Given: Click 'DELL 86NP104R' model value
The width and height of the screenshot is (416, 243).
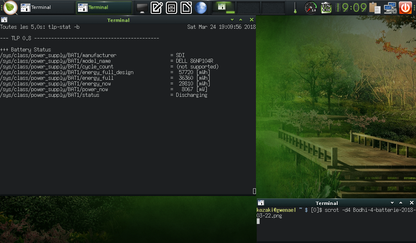Looking at the screenshot, I should click(195, 61).
